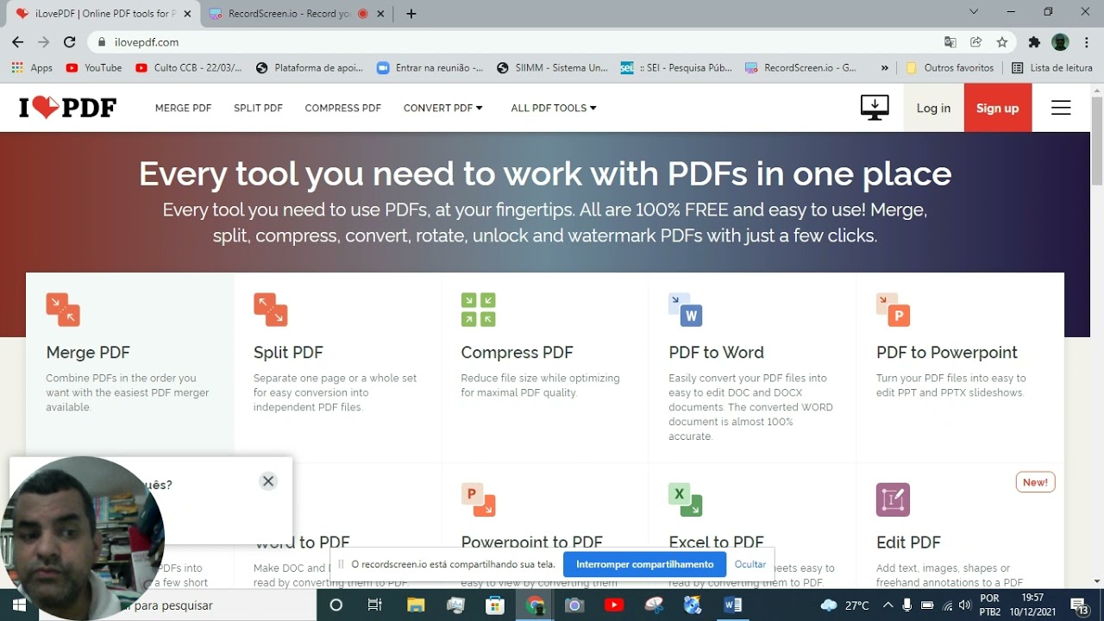Open the Merge PDF card title
1104x621 pixels.
point(88,352)
